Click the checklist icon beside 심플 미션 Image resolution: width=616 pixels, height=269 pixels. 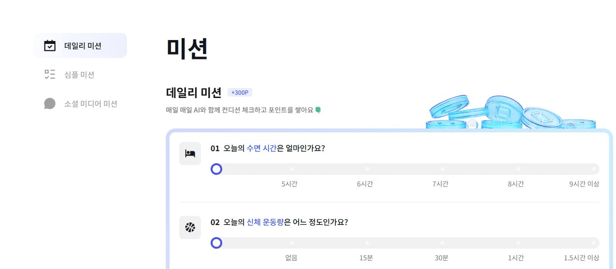tap(50, 74)
